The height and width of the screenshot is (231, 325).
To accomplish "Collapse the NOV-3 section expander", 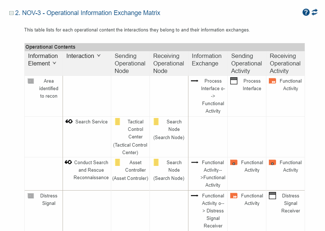I will (x=11, y=13).
